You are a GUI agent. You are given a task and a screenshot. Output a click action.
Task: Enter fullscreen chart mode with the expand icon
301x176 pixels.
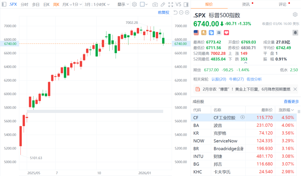pos(171,4)
